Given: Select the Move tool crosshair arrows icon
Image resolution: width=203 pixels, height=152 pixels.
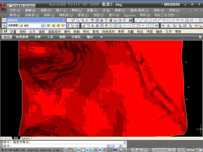Looking at the screenshot, I should coord(107,26).
